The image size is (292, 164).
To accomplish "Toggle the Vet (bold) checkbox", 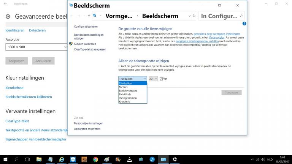I will pyautogui.click(x=162, y=79).
